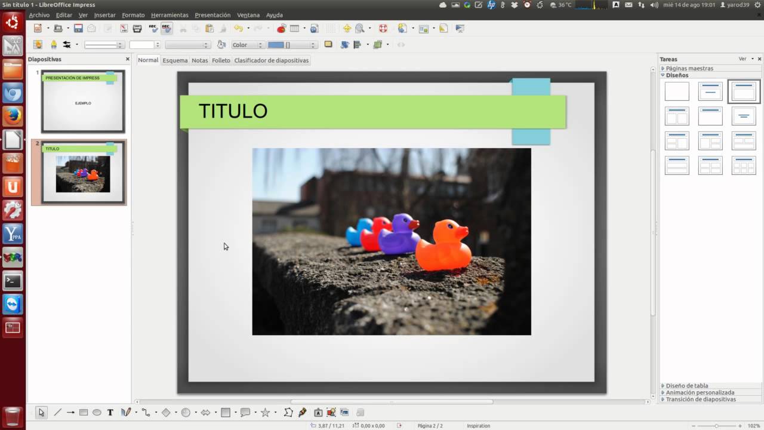This screenshot has width=764, height=430.
Task: Expand the Transición de diapositivas section
Action: pos(701,399)
